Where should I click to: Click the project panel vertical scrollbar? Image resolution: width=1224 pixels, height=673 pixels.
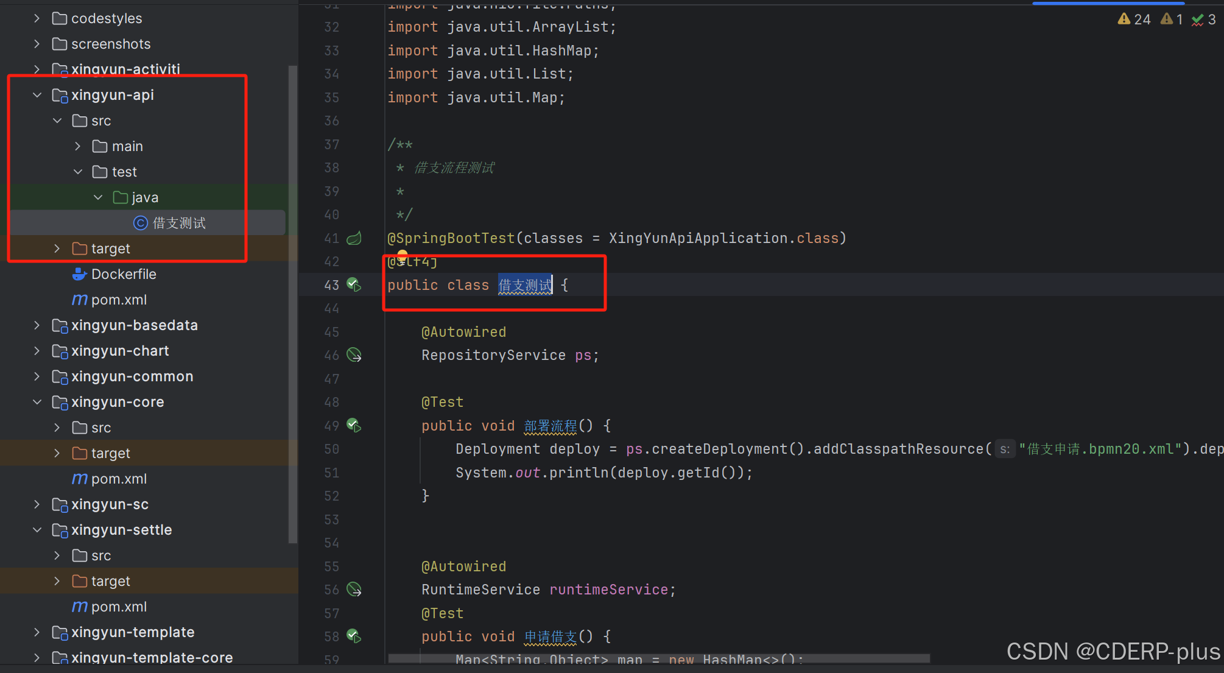click(x=293, y=305)
